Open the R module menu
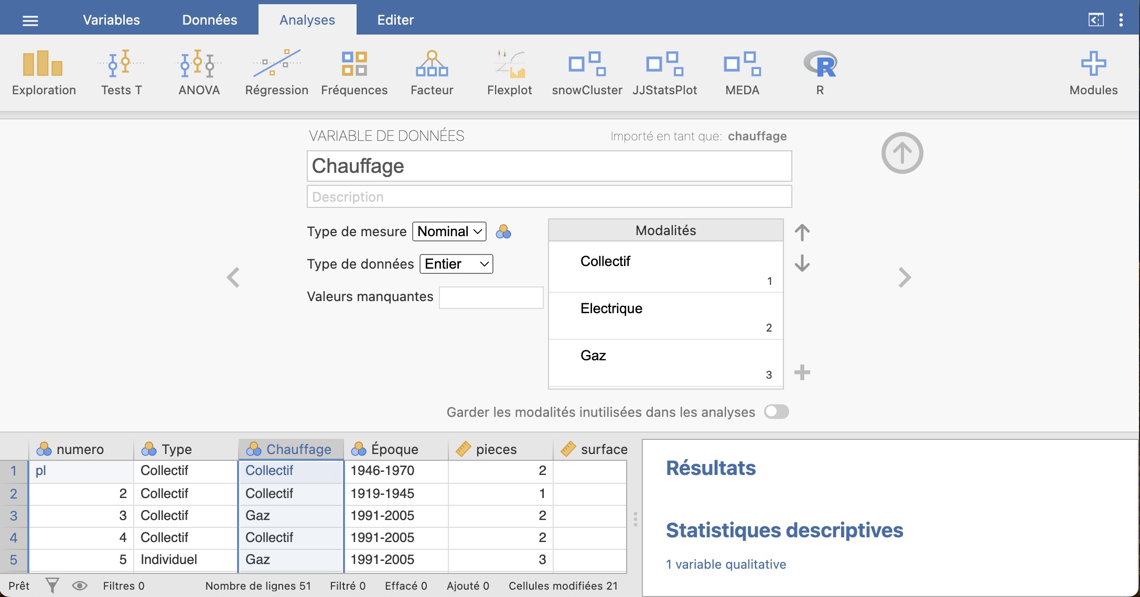Screen dimensions: 1140x597 (820, 72)
